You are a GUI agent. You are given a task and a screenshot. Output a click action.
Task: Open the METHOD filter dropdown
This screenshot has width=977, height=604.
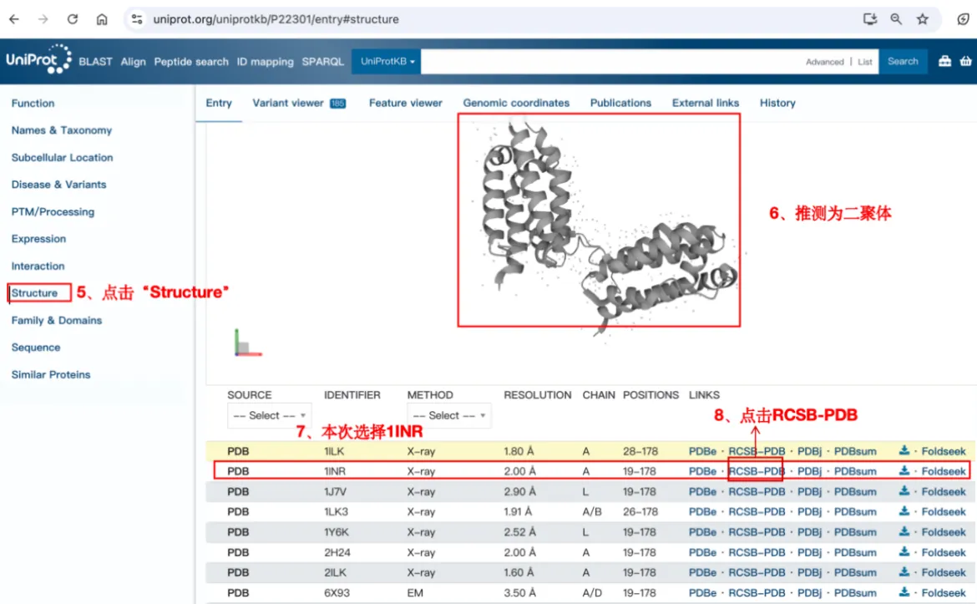coord(448,415)
